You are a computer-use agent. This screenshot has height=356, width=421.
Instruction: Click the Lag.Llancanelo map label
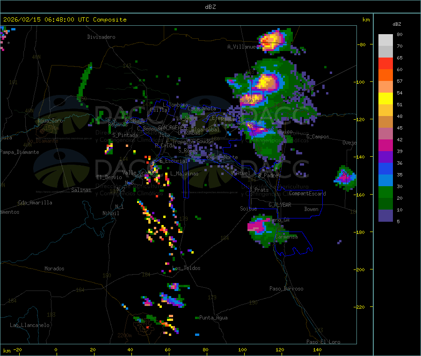tap(30, 325)
